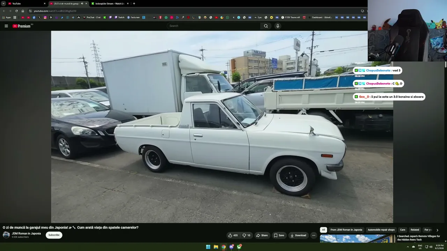Save the video to a playlist

279,235
